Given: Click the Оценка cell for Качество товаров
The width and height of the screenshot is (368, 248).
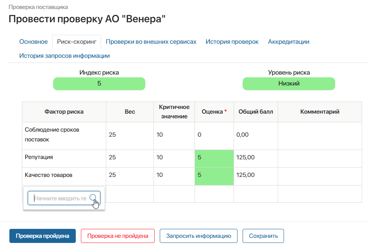Looking at the screenshot, I should pos(214,176).
